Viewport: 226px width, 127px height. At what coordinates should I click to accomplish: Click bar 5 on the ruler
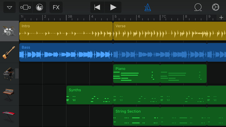pos(115,17)
